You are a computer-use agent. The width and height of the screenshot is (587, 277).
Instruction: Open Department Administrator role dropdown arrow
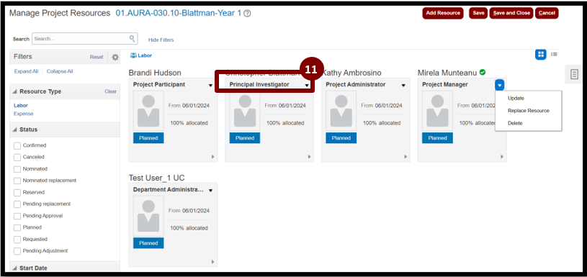click(x=211, y=191)
